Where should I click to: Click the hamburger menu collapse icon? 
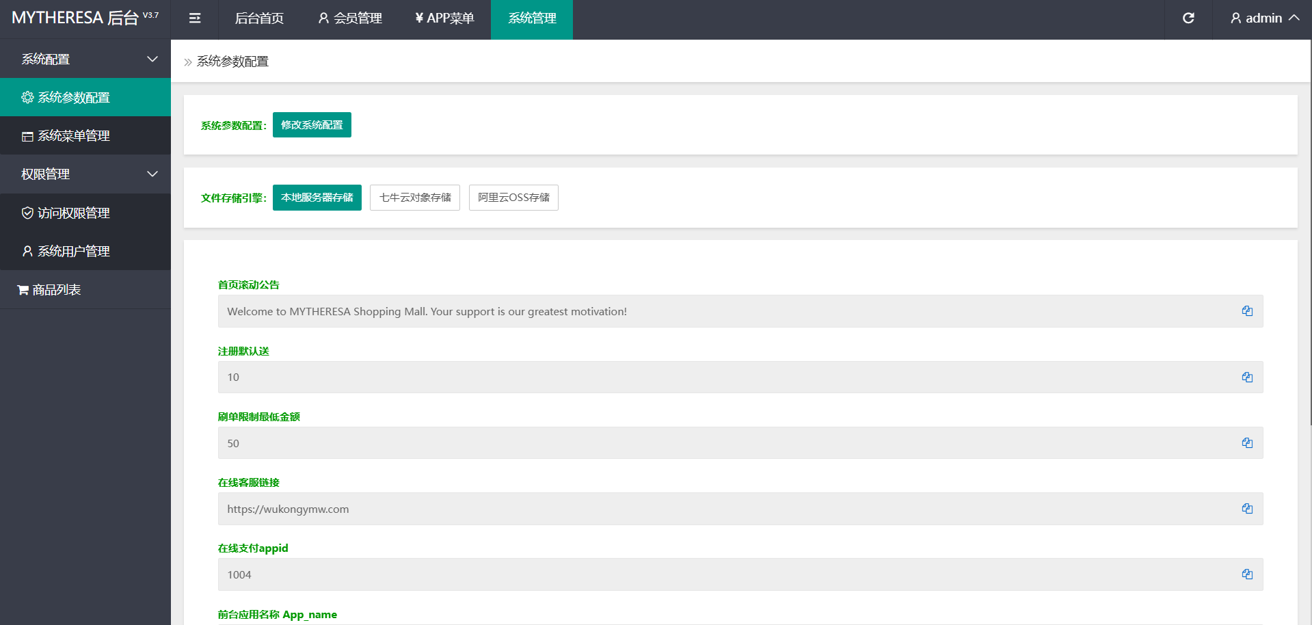point(195,18)
